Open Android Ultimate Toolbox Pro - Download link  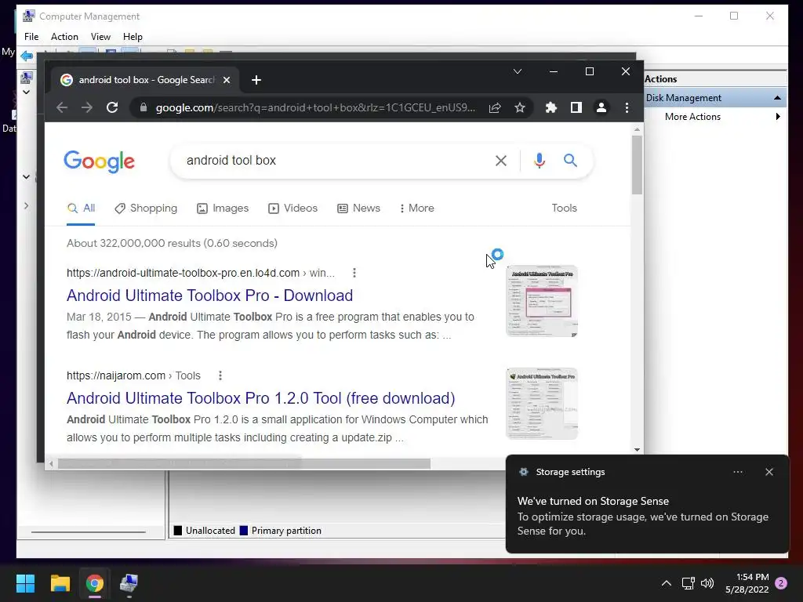[x=209, y=296]
